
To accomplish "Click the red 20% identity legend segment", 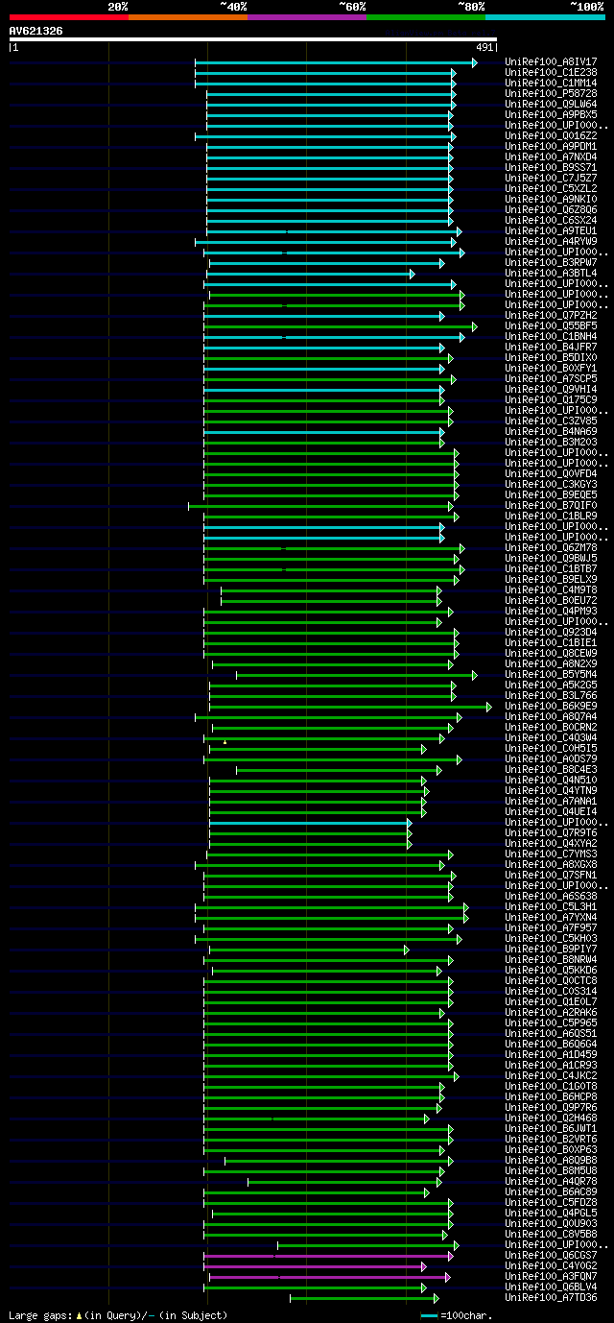I will pos(68,17).
